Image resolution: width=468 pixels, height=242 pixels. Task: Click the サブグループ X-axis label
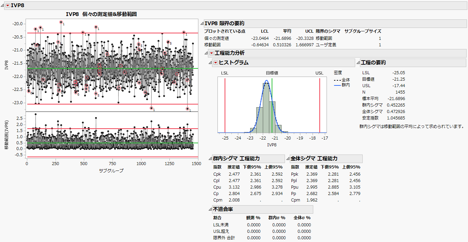(x=111, y=171)
